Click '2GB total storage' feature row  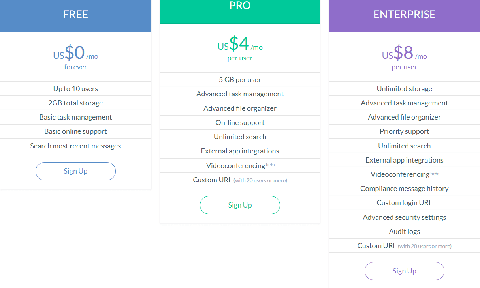[x=75, y=103]
